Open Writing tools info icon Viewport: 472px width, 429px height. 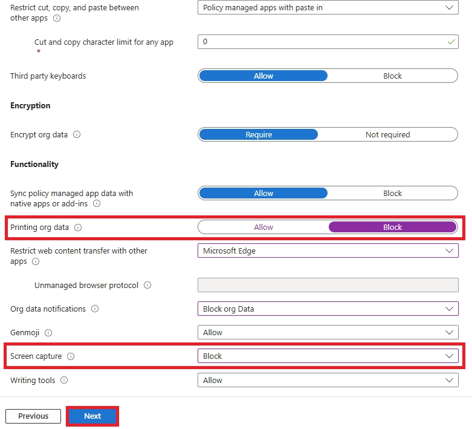[64, 380]
